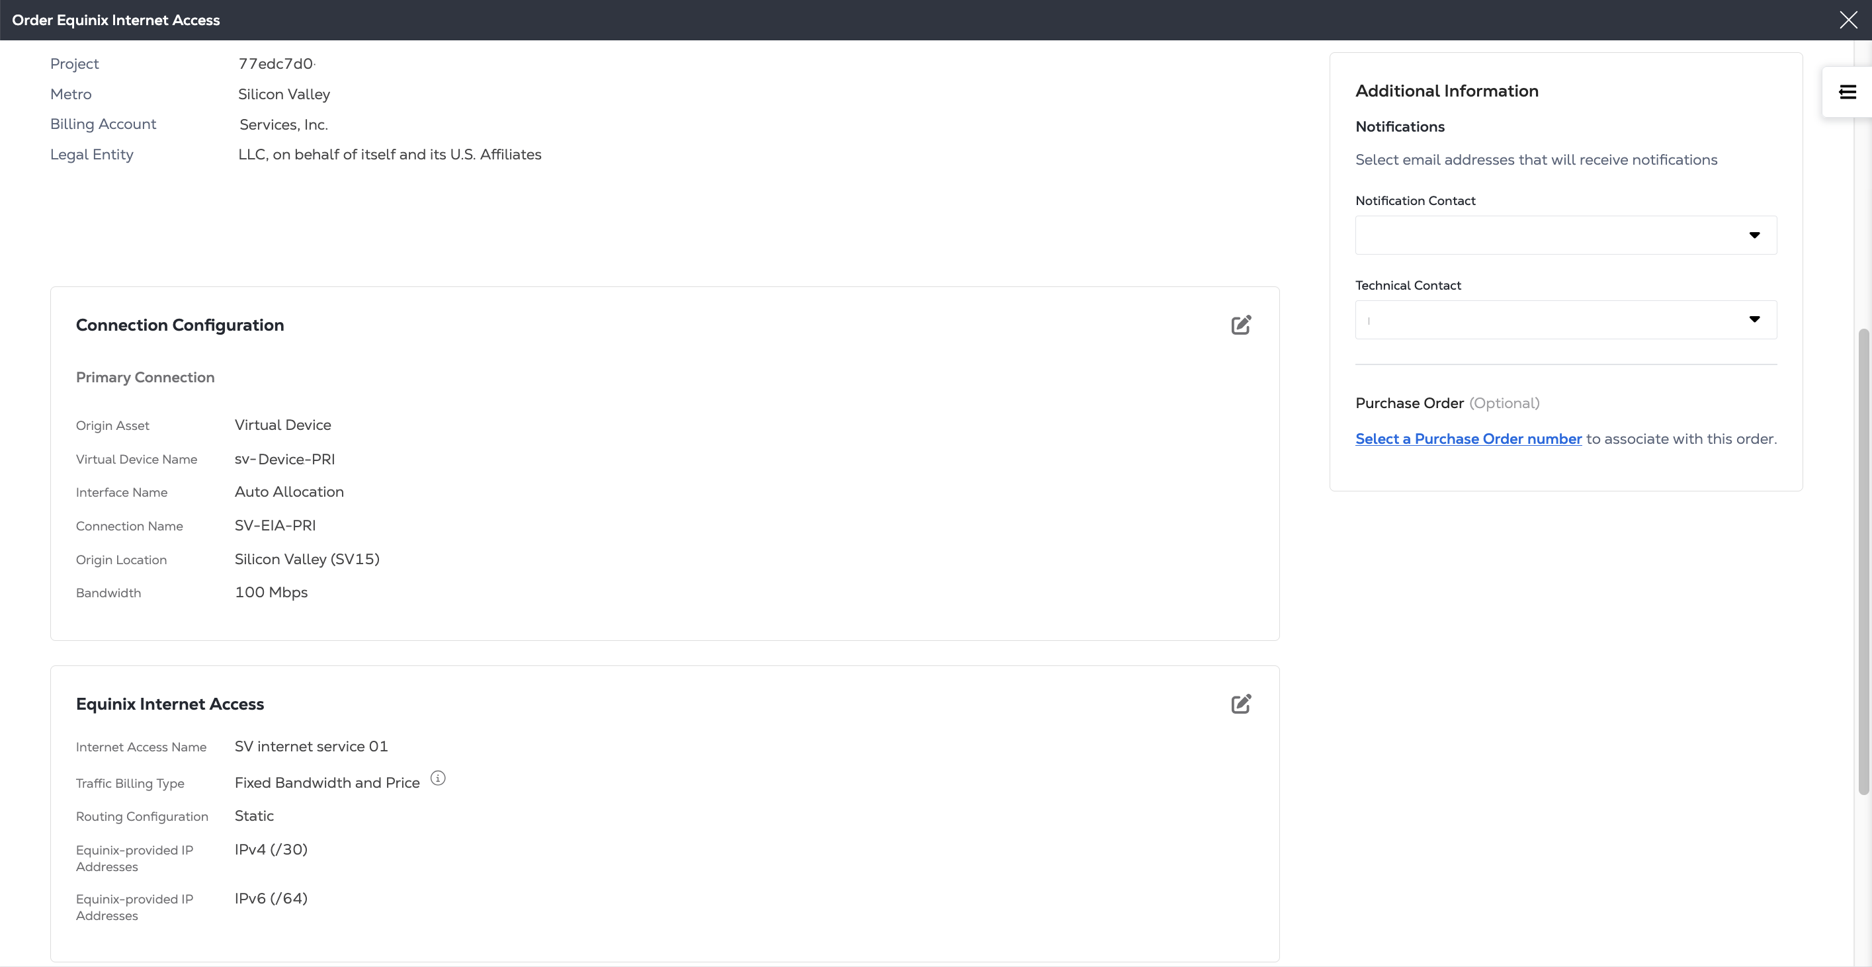
Task: Click the Order Equinix Internet Access title
Action: [x=116, y=21]
